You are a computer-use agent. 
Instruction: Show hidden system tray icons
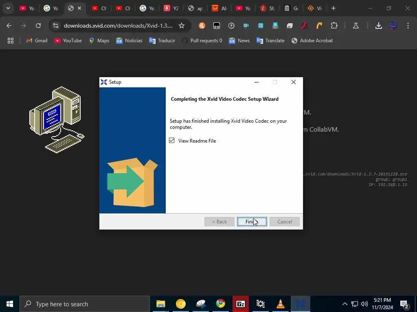345,304
